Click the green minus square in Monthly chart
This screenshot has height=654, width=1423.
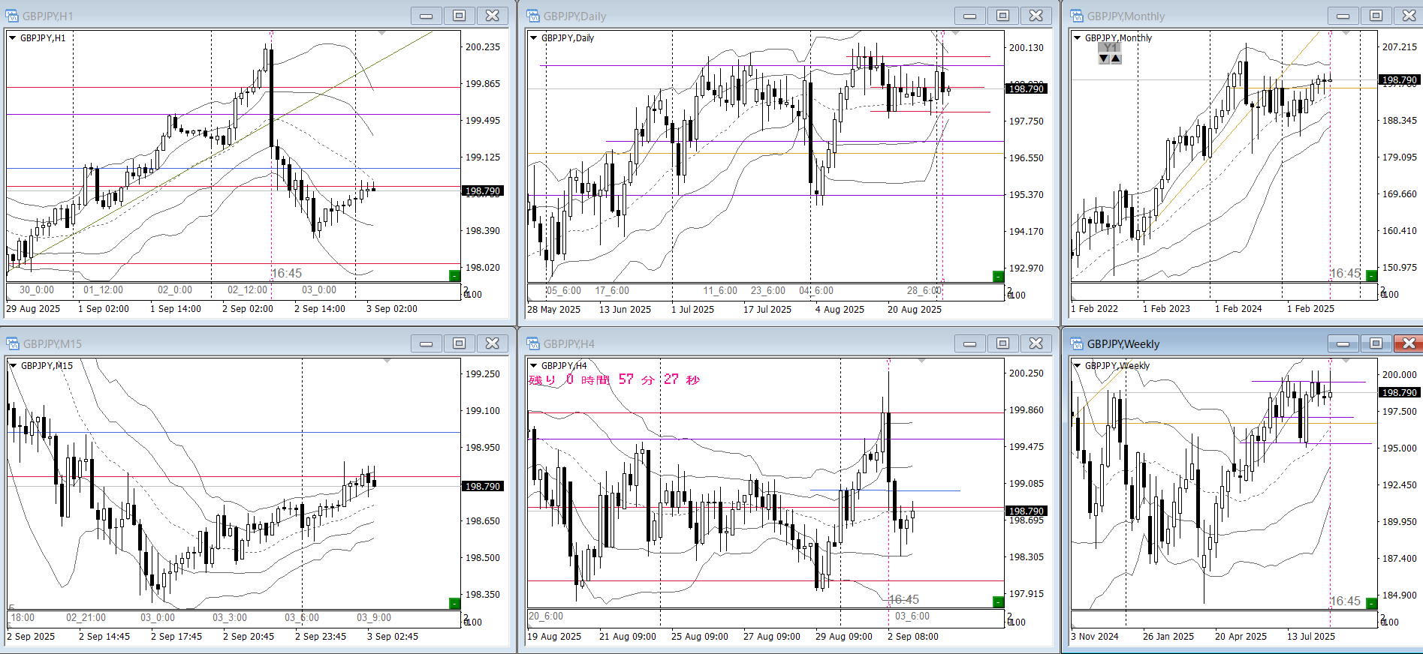1371,276
